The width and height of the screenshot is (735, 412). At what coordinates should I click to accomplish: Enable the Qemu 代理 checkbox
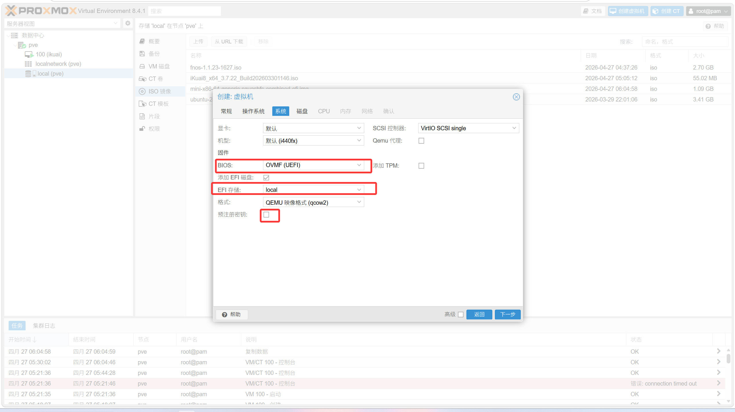(x=421, y=141)
